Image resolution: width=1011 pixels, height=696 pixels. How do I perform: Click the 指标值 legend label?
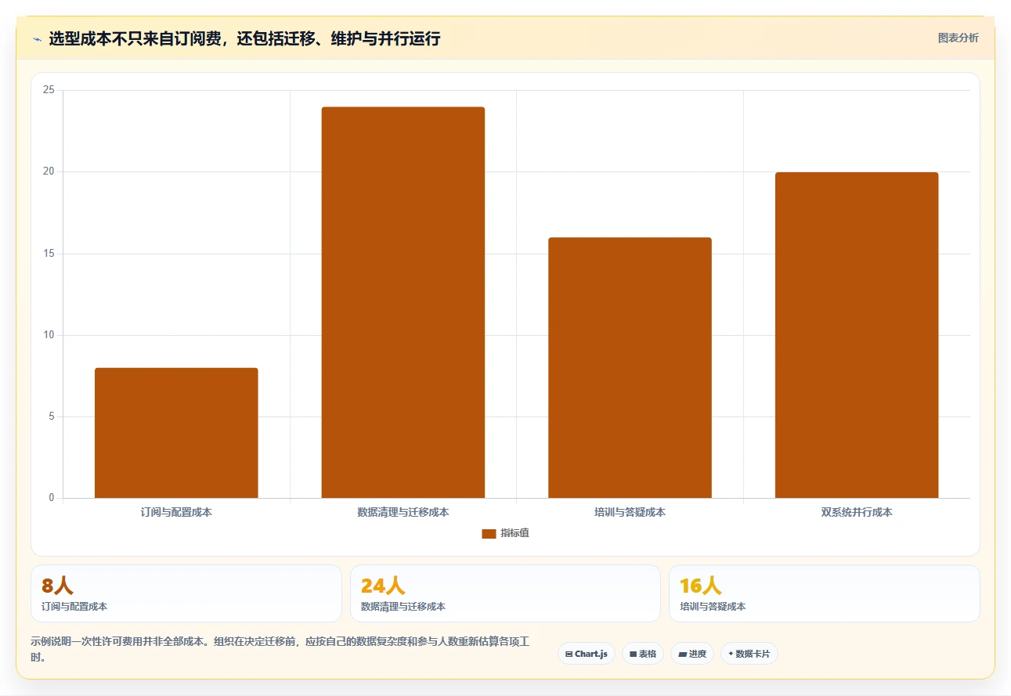tap(515, 533)
